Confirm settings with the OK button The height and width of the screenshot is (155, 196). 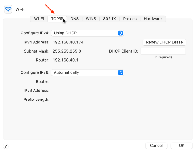click(182, 146)
